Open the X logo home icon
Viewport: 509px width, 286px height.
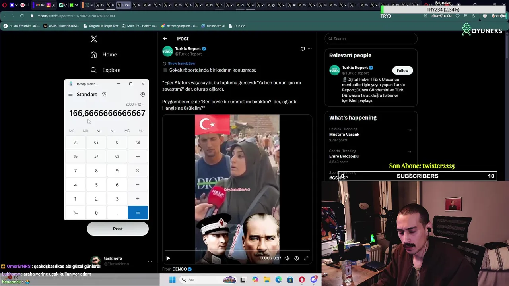[94, 39]
